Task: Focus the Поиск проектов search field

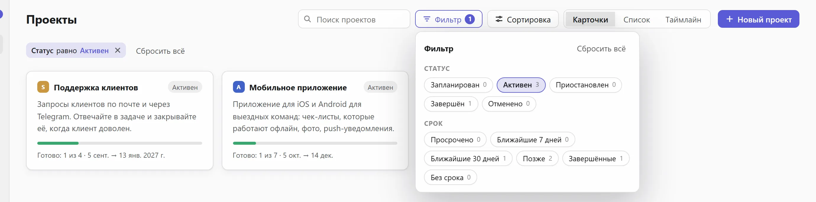Action: (x=354, y=19)
